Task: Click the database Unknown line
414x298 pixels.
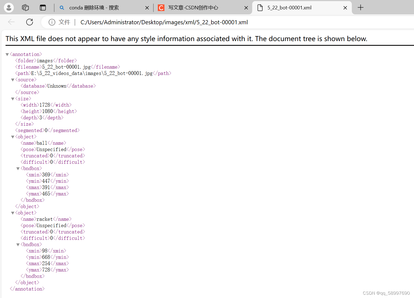Action: pos(58,86)
